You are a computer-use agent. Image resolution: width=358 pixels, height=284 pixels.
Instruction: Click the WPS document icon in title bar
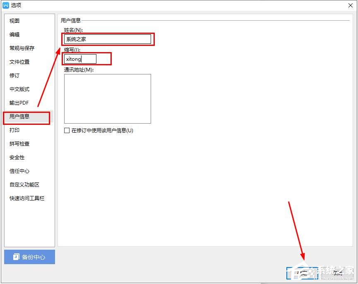pyautogui.click(x=5, y=5)
